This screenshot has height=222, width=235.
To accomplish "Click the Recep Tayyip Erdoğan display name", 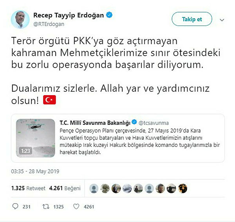I will pyautogui.click(x=69, y=15).
